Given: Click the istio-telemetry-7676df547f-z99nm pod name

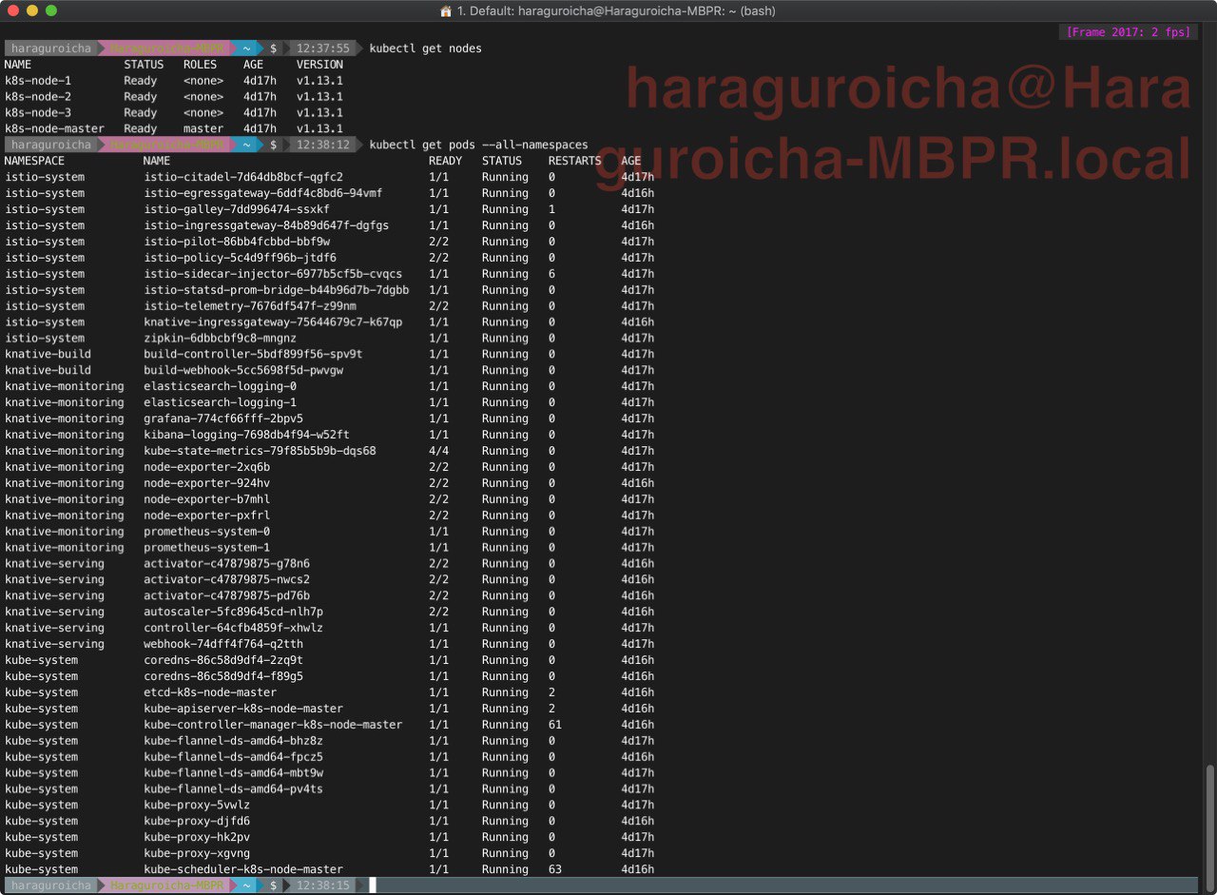Looking at the screenshot, I should click(250, 306).
